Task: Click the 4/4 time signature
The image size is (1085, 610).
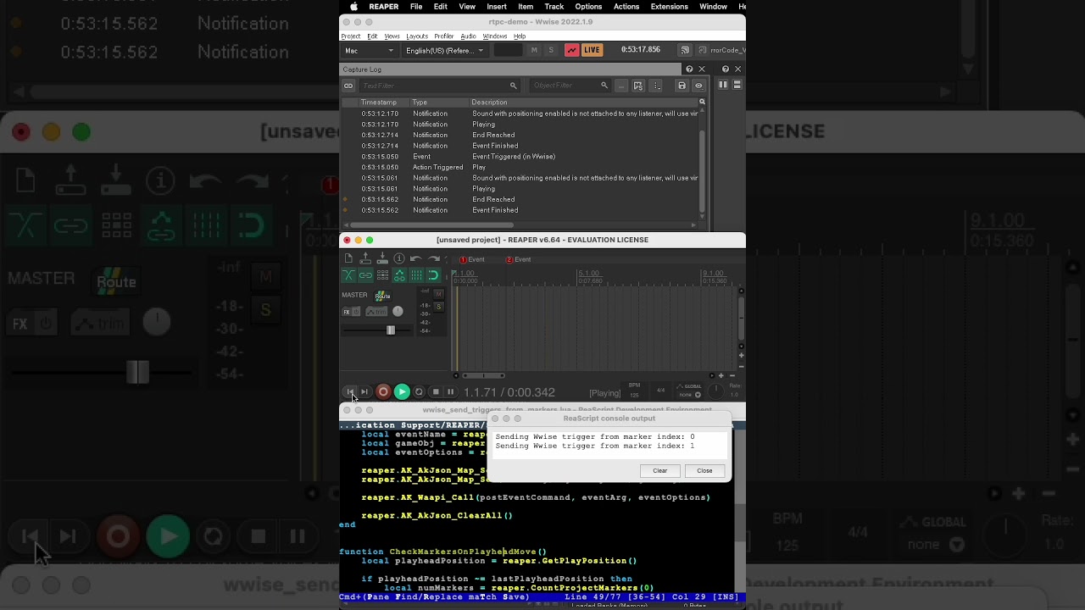Action: pyautogui.click(x=661, y=391)
